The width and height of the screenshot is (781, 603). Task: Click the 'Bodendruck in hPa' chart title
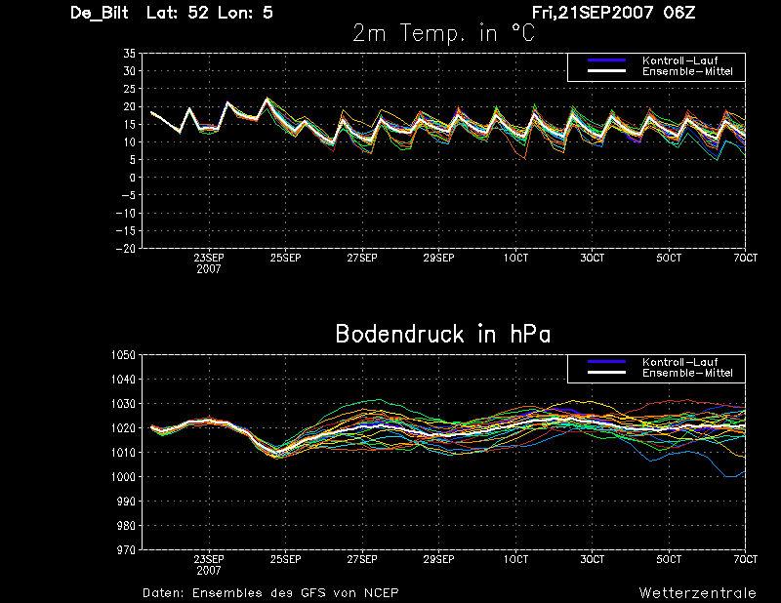443,334
